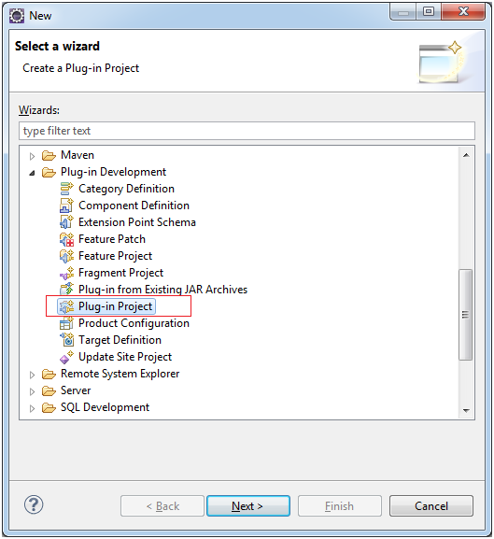494x539 pixels.
Task: Choose the Feature Patch icon
Action: point(66,239)
